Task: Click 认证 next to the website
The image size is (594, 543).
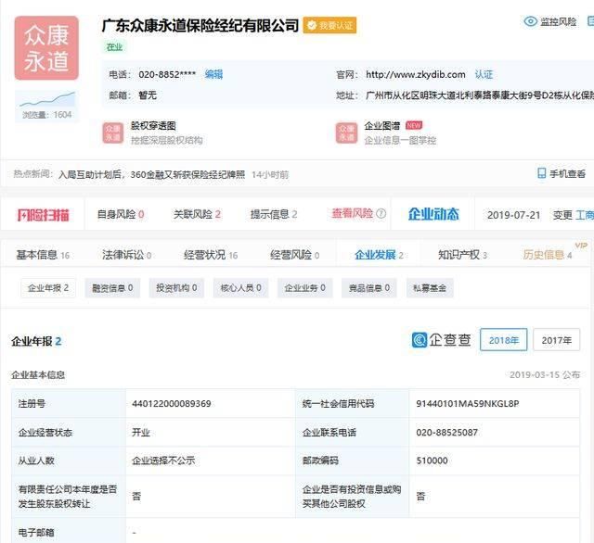Action: [484, 74]
